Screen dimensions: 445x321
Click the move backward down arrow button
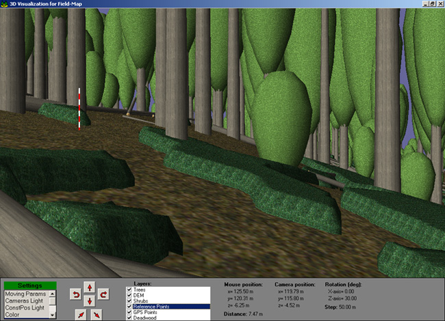[89, 301]
